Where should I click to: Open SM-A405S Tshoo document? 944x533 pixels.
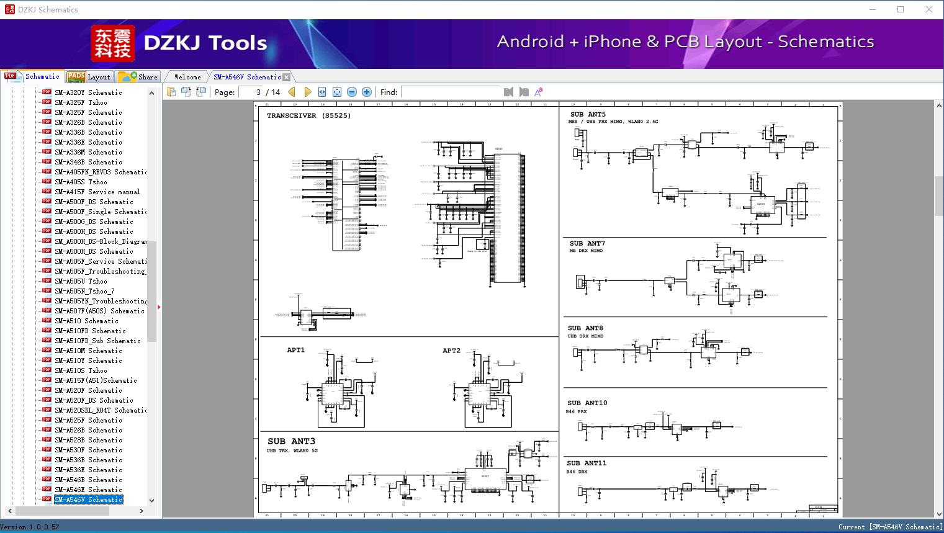tap(81, 182)
